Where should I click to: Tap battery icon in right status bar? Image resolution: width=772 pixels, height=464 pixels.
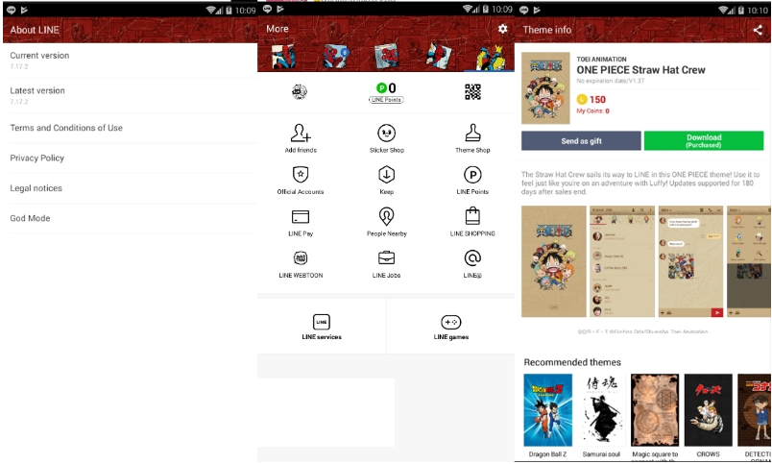[741, 10]
